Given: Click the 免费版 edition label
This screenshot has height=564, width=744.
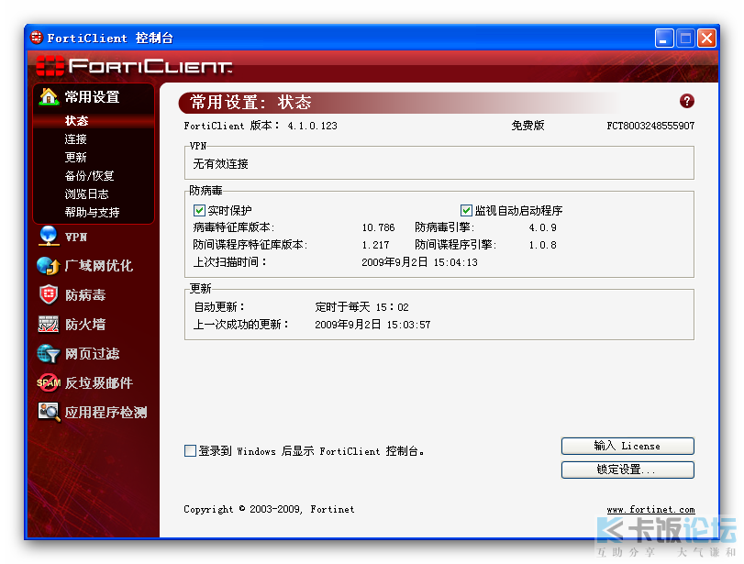Looking at the screenshot, I should click(527, 126).
